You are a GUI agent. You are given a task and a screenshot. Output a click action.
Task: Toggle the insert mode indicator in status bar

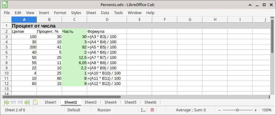(x=143, y=110)
